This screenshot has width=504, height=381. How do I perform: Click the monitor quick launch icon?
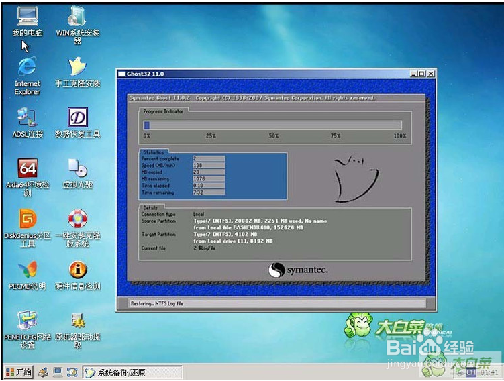click(x=58, y=372)
